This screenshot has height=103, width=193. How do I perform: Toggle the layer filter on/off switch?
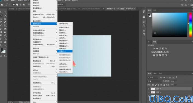(x=177, y=77)
